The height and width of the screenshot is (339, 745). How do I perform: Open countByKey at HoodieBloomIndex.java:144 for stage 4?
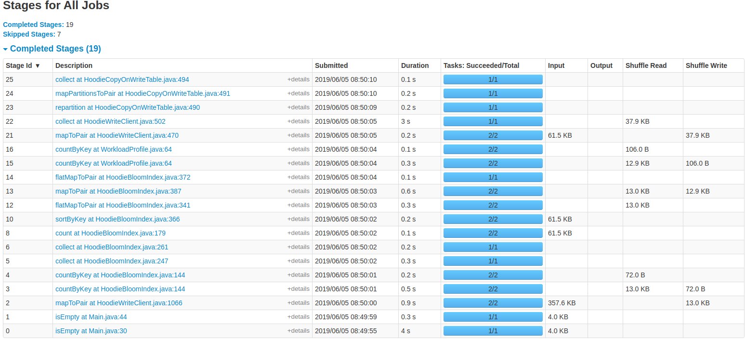[120, 275]
